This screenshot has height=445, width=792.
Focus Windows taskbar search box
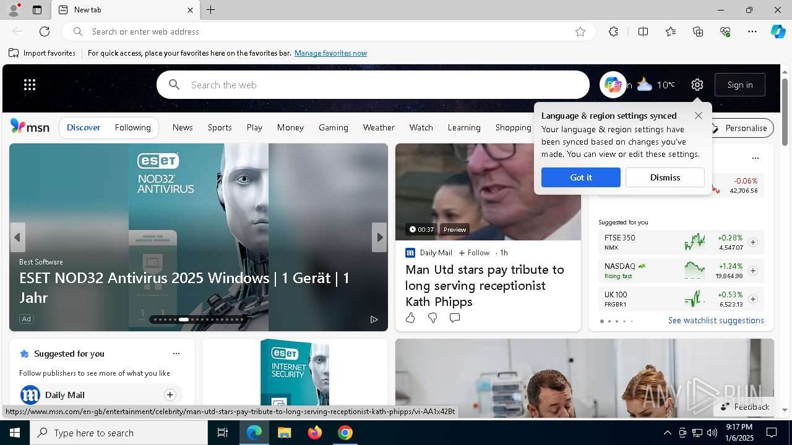point(119,433)
